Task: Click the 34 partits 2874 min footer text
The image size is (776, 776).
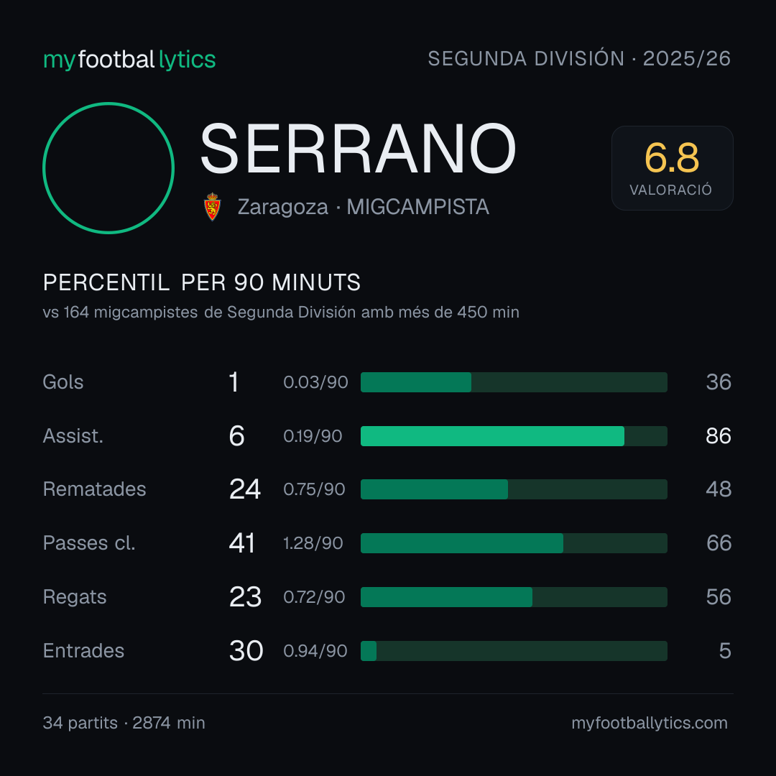Action: point(124,723)
